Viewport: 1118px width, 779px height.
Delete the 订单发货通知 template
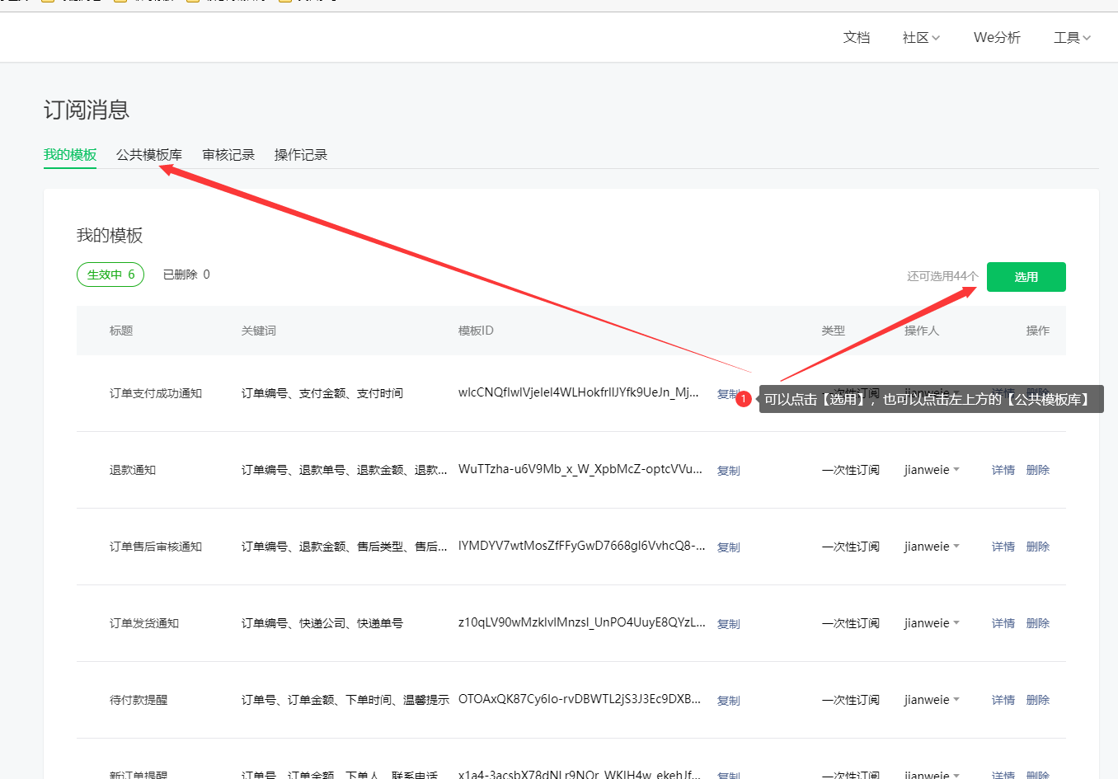tap(1037, 623)
